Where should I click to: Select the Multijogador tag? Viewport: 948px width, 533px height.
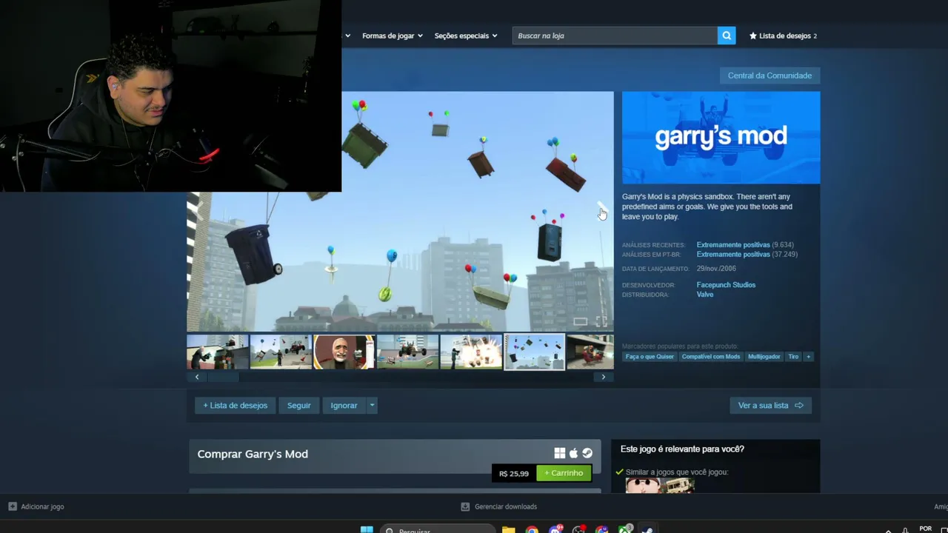(764, 357)
